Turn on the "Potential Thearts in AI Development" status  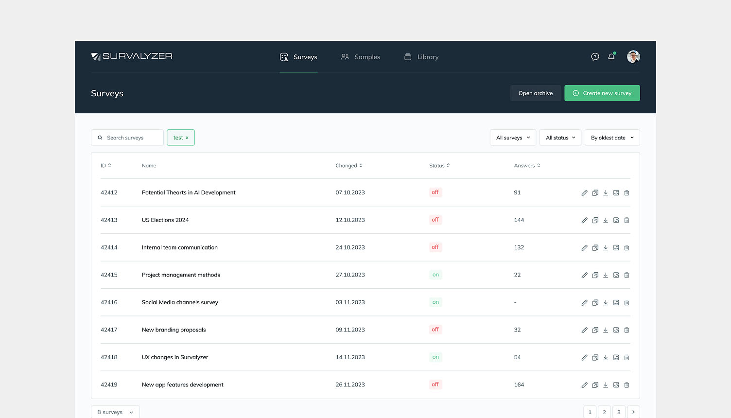(435, 192)
